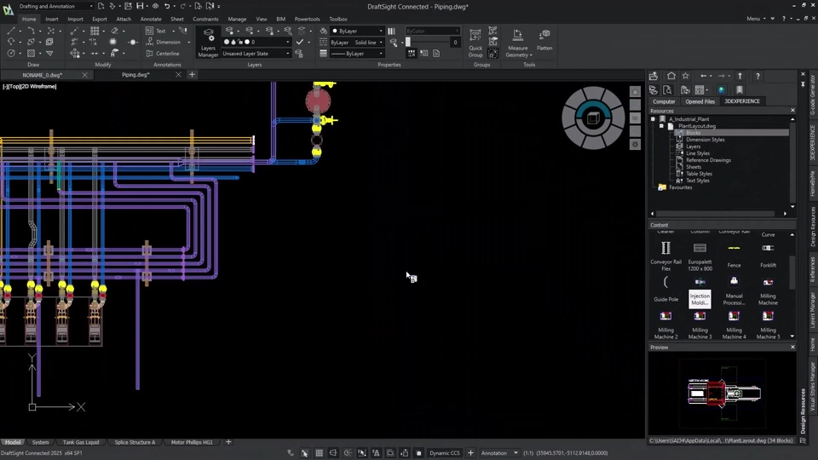Add a new sheet with plus button
Viewport: 818px width, 460px height.
(x=228, y=442)
